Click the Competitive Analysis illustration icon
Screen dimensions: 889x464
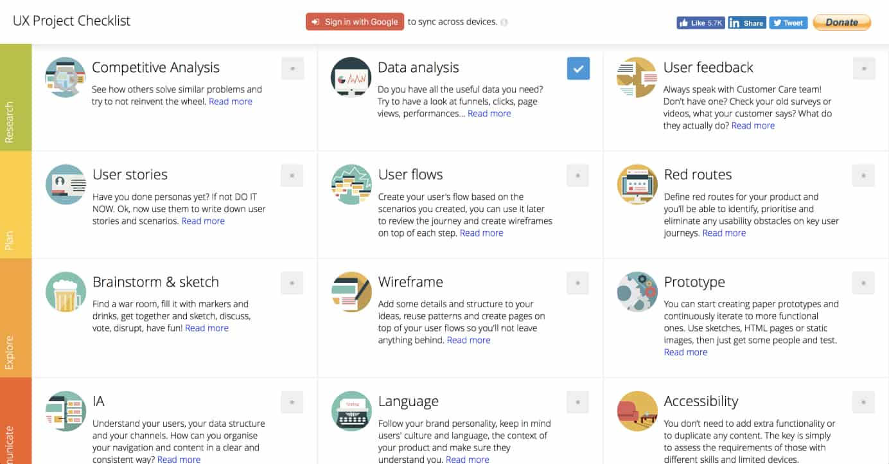[x=66, y=77]
